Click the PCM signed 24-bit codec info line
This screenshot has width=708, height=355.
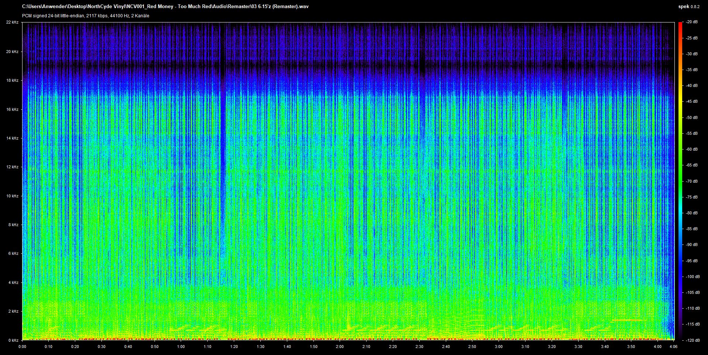86,16
